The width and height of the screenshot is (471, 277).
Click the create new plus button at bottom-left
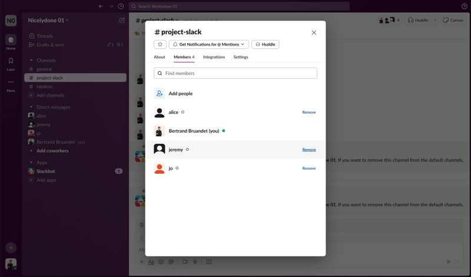coord(11,248)
